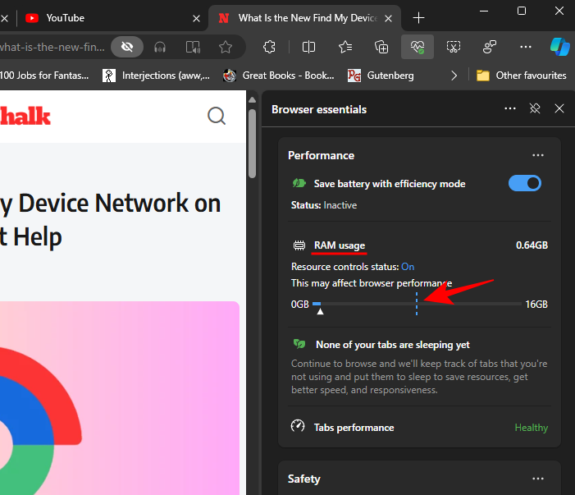Click RAM usage chip icon

click(299, 245)
